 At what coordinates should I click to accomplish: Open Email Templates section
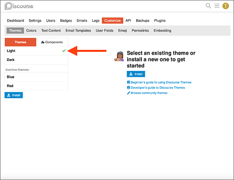coord(78,30)
